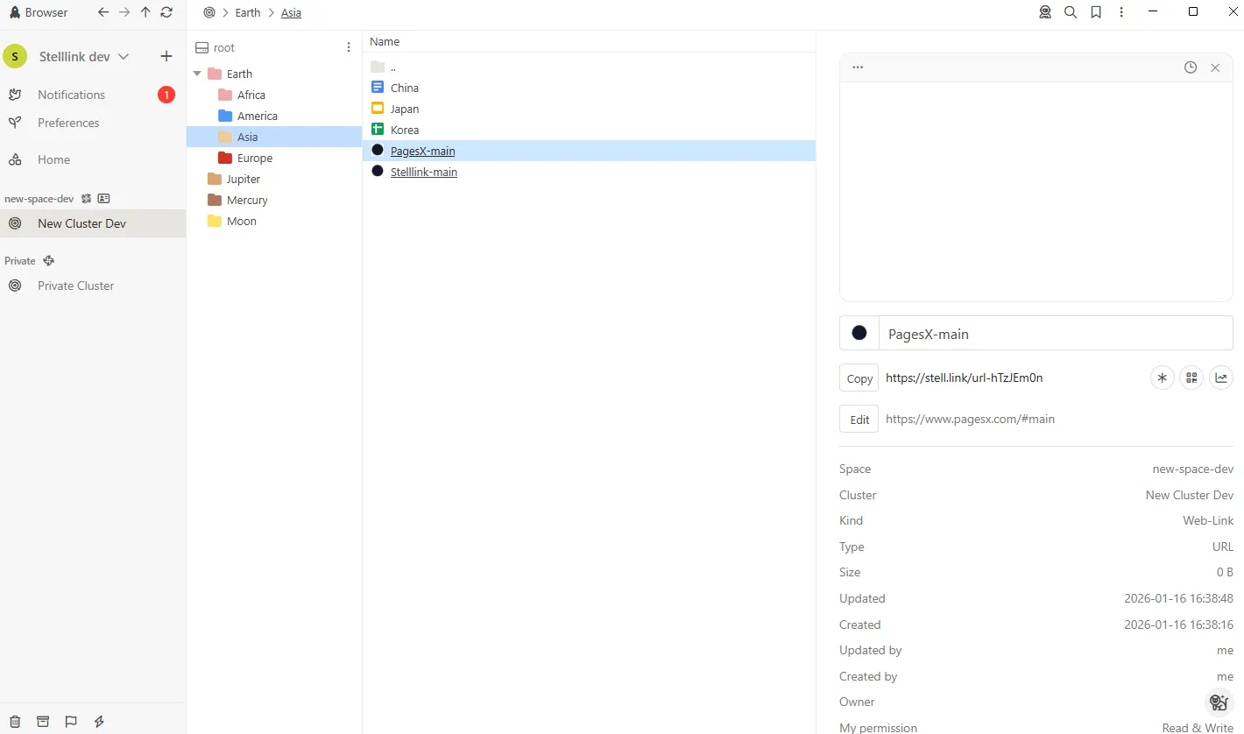Collapse the Earth folder tree

pyautogui.click(x=197, y=74)
